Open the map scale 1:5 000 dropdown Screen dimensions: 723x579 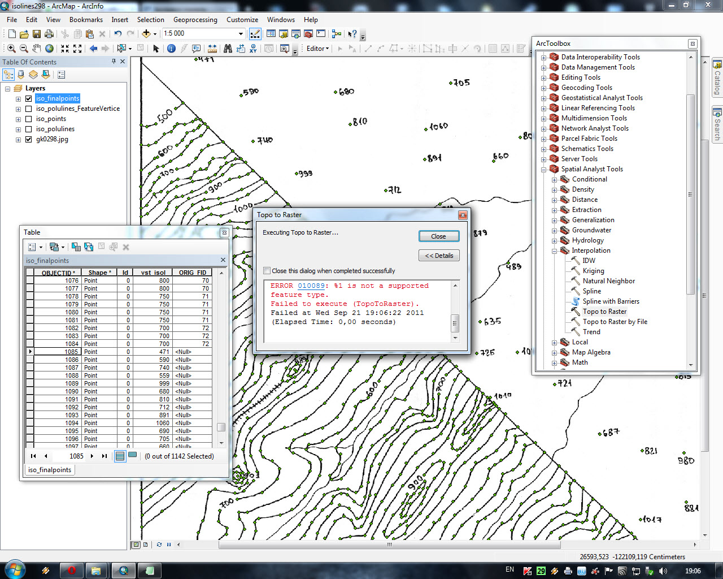pyautogui.click(x=241, y=34)
